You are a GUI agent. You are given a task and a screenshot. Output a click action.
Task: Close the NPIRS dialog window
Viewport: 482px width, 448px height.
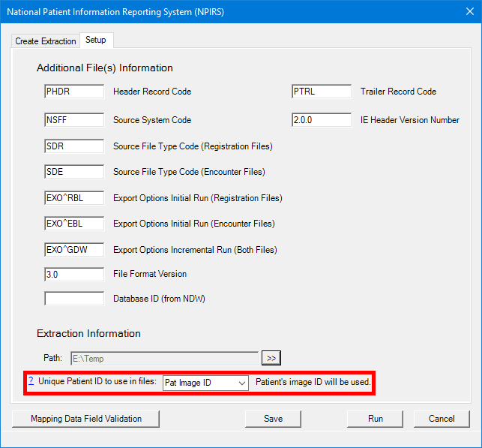click(x=463, y=12)
